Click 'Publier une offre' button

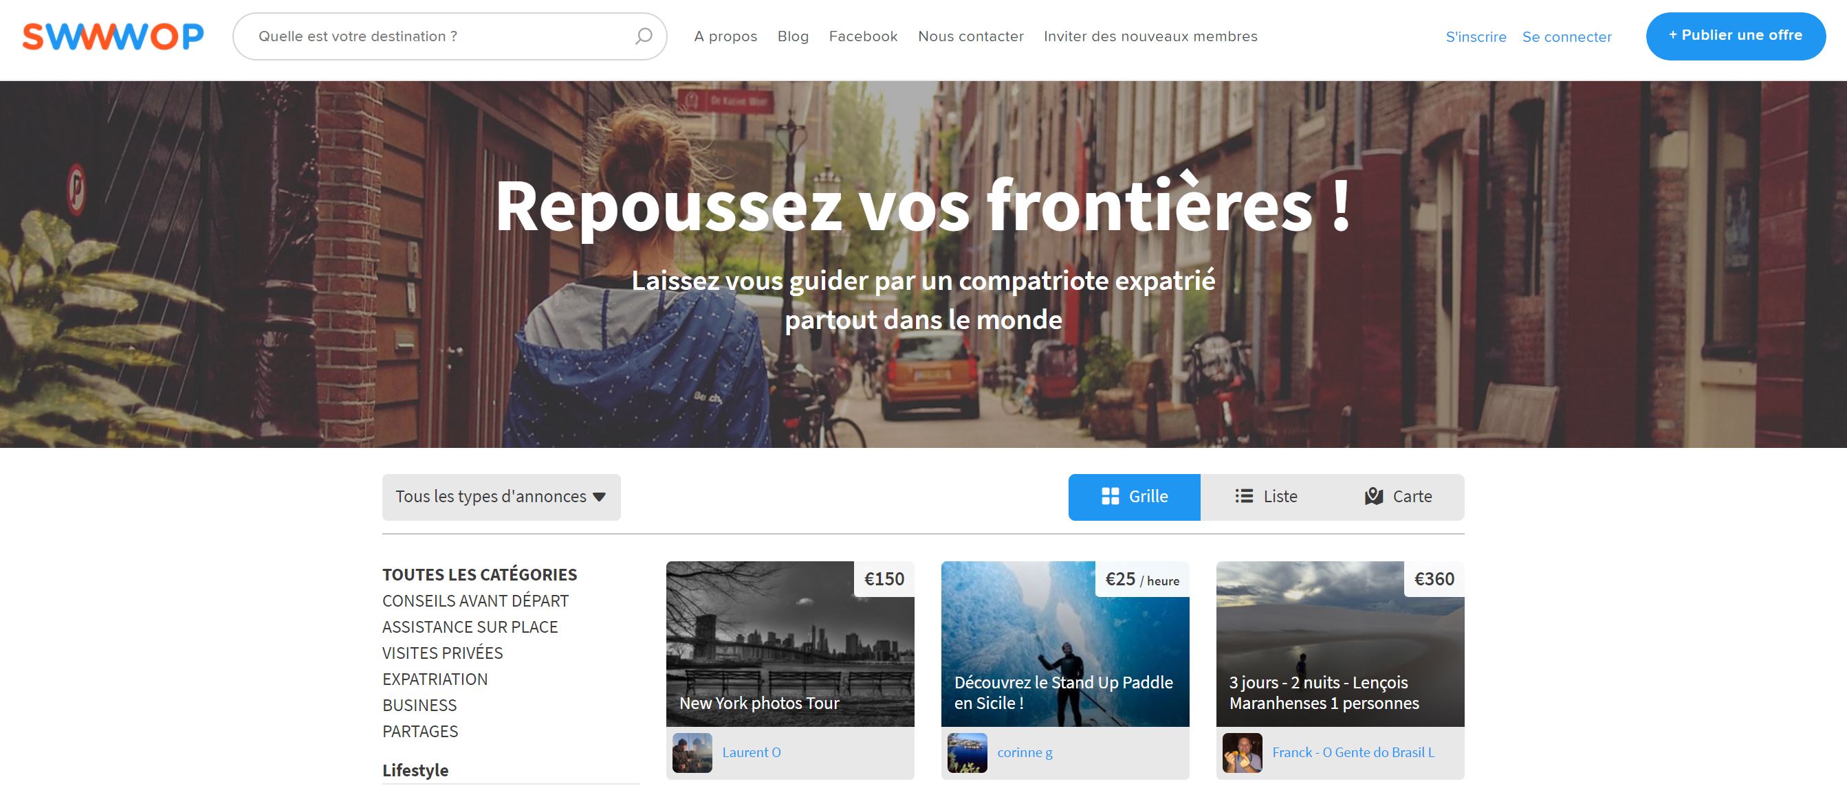(x=1736, y=36)
